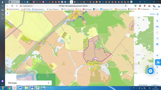Image resolution: width=161 pixels, height=90 pixels.
Task: Click the profile icon in browser sidebar
Action: (x=3, y=2)
